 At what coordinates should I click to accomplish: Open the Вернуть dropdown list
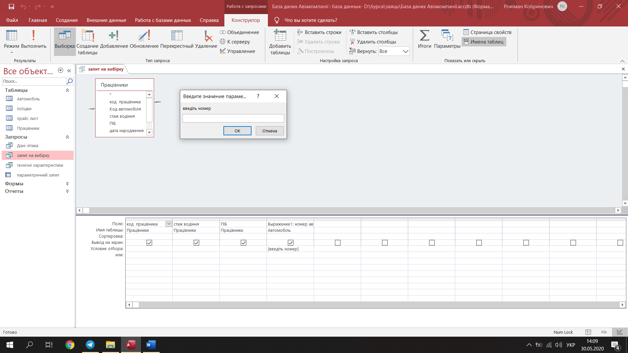(406, 51)
